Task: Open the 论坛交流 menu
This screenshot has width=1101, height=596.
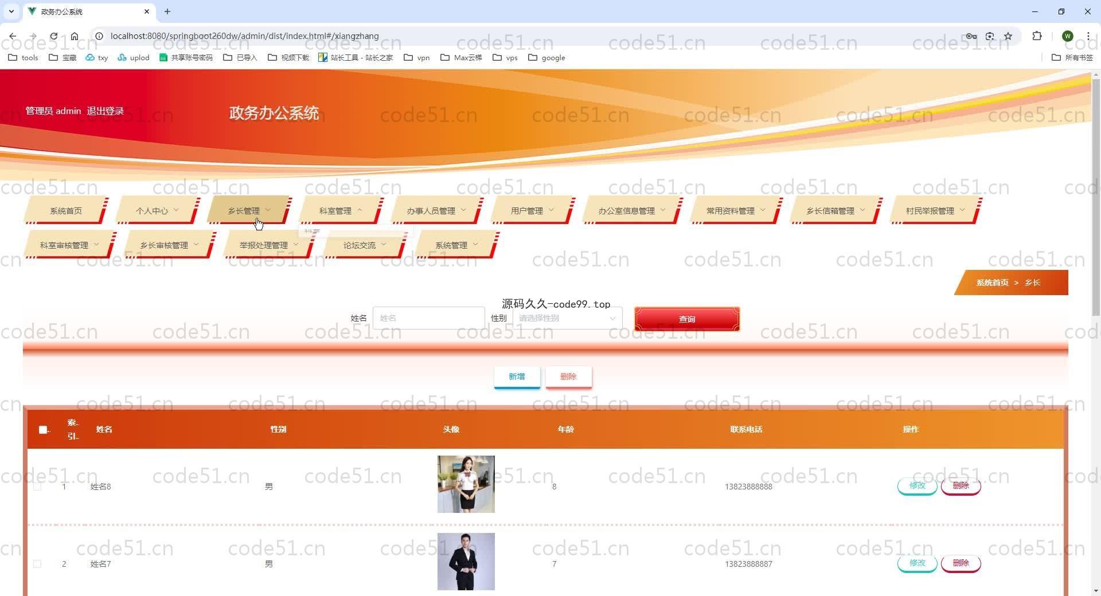Action: point(365,245)
